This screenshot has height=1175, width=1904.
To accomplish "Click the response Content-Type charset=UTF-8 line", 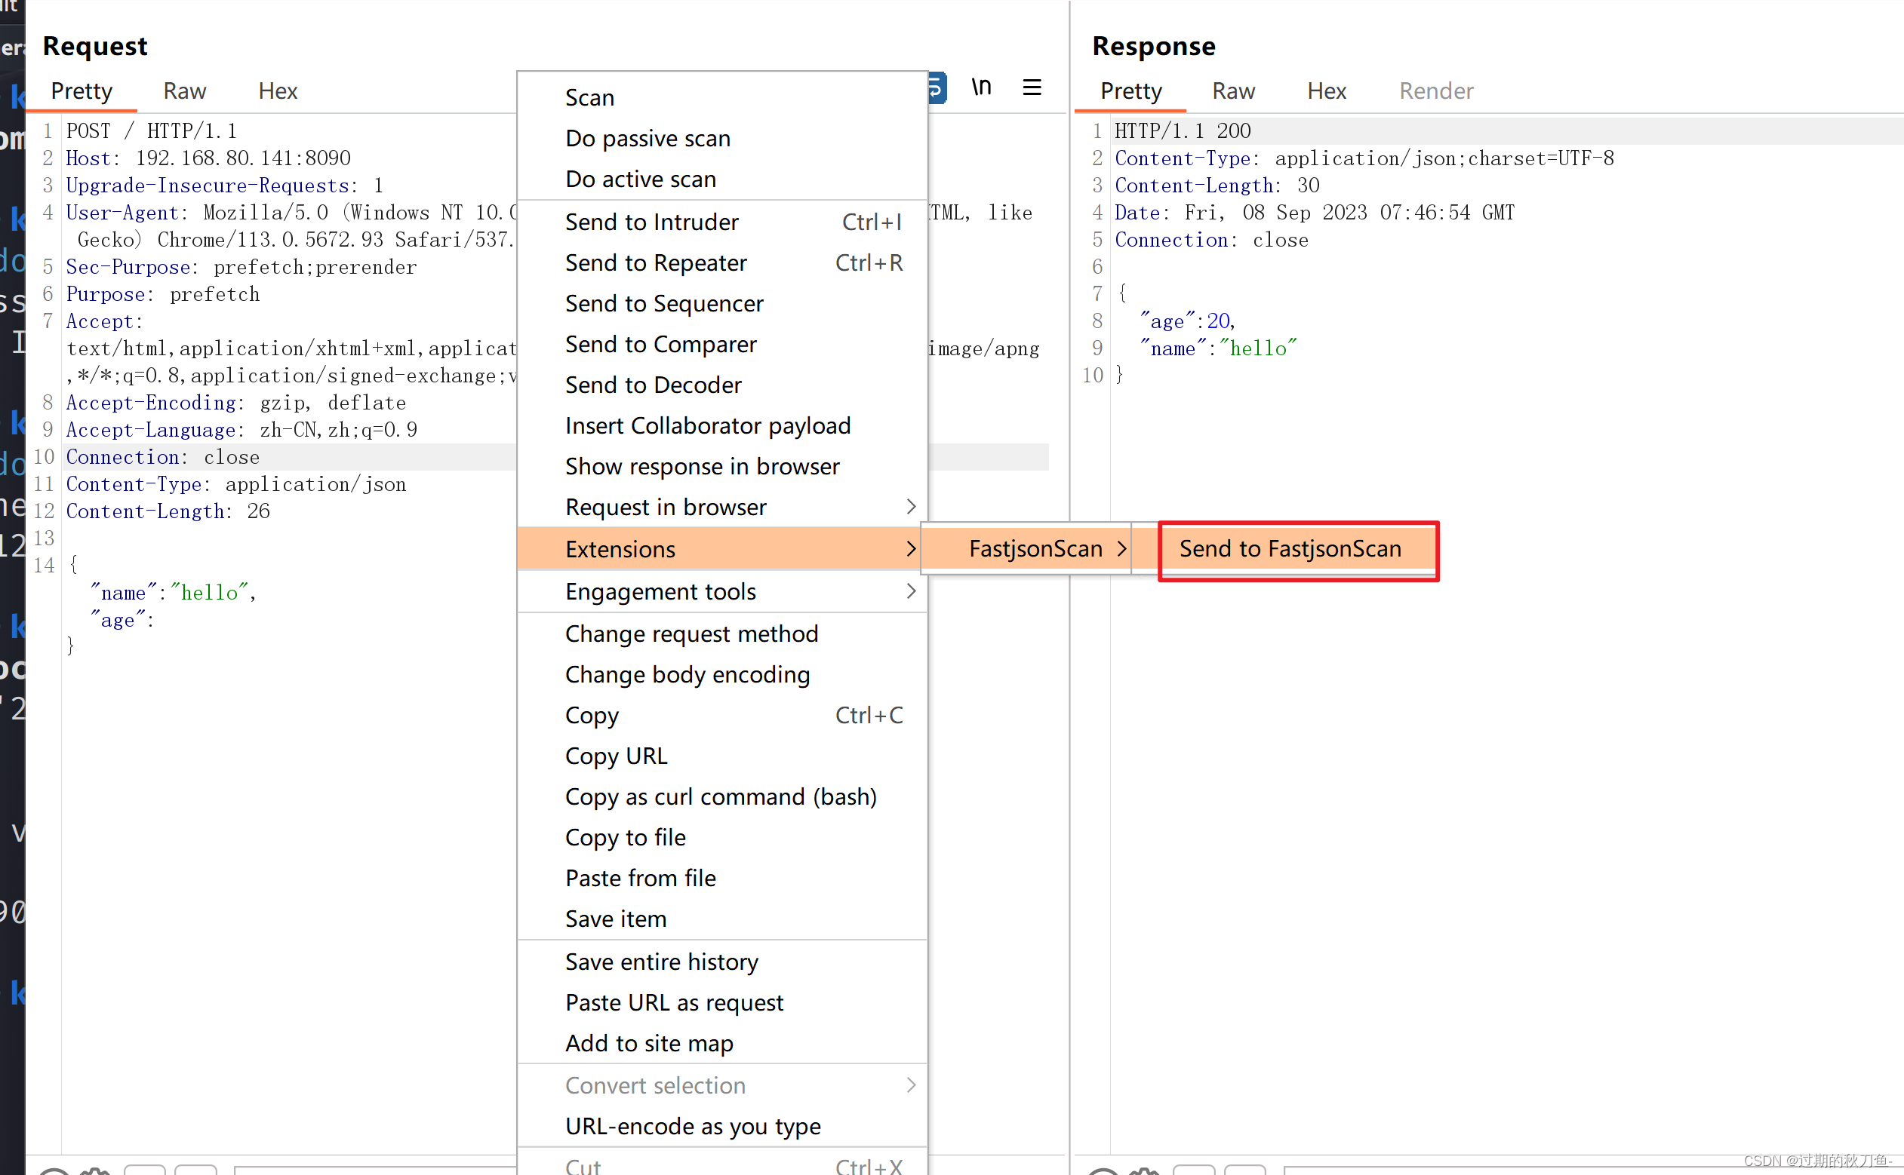I will 1364,158.
